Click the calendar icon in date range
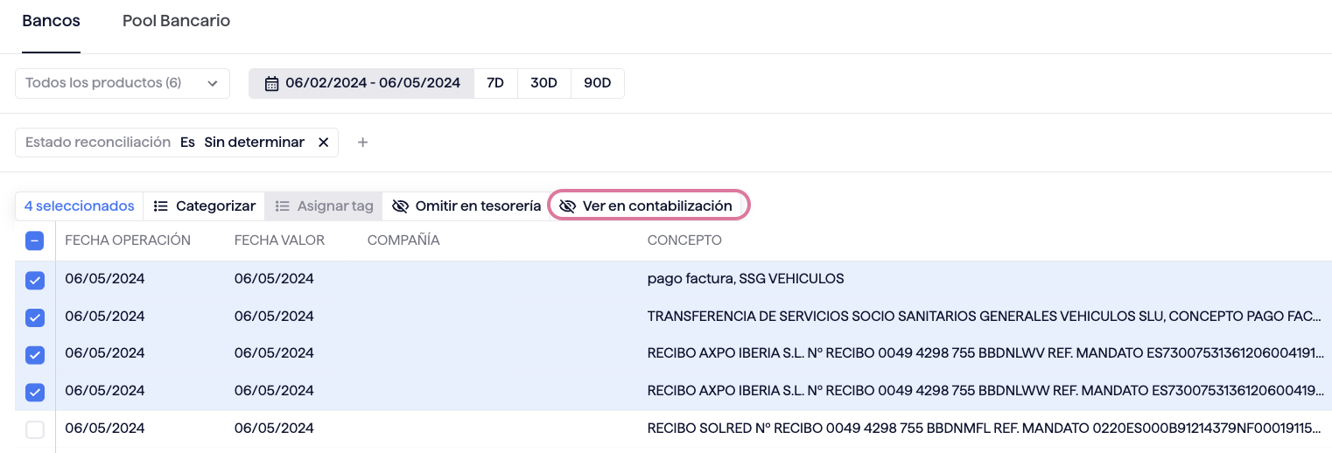Image resolution: width=1332 pixels, height=453 pixels. click(x=271, y=84)
